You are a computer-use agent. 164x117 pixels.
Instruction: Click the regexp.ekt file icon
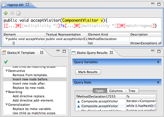[4, 5]
